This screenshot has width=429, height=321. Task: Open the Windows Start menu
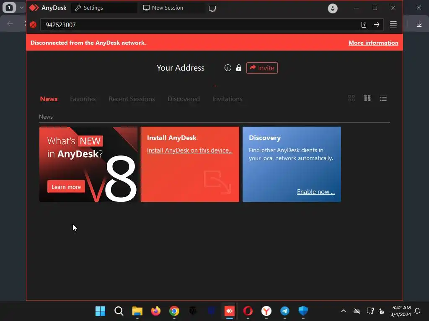100,311
